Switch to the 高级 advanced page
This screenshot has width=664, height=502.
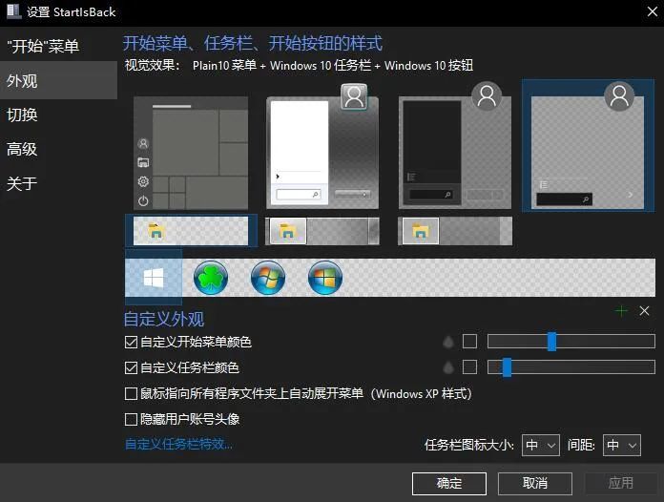58,149
